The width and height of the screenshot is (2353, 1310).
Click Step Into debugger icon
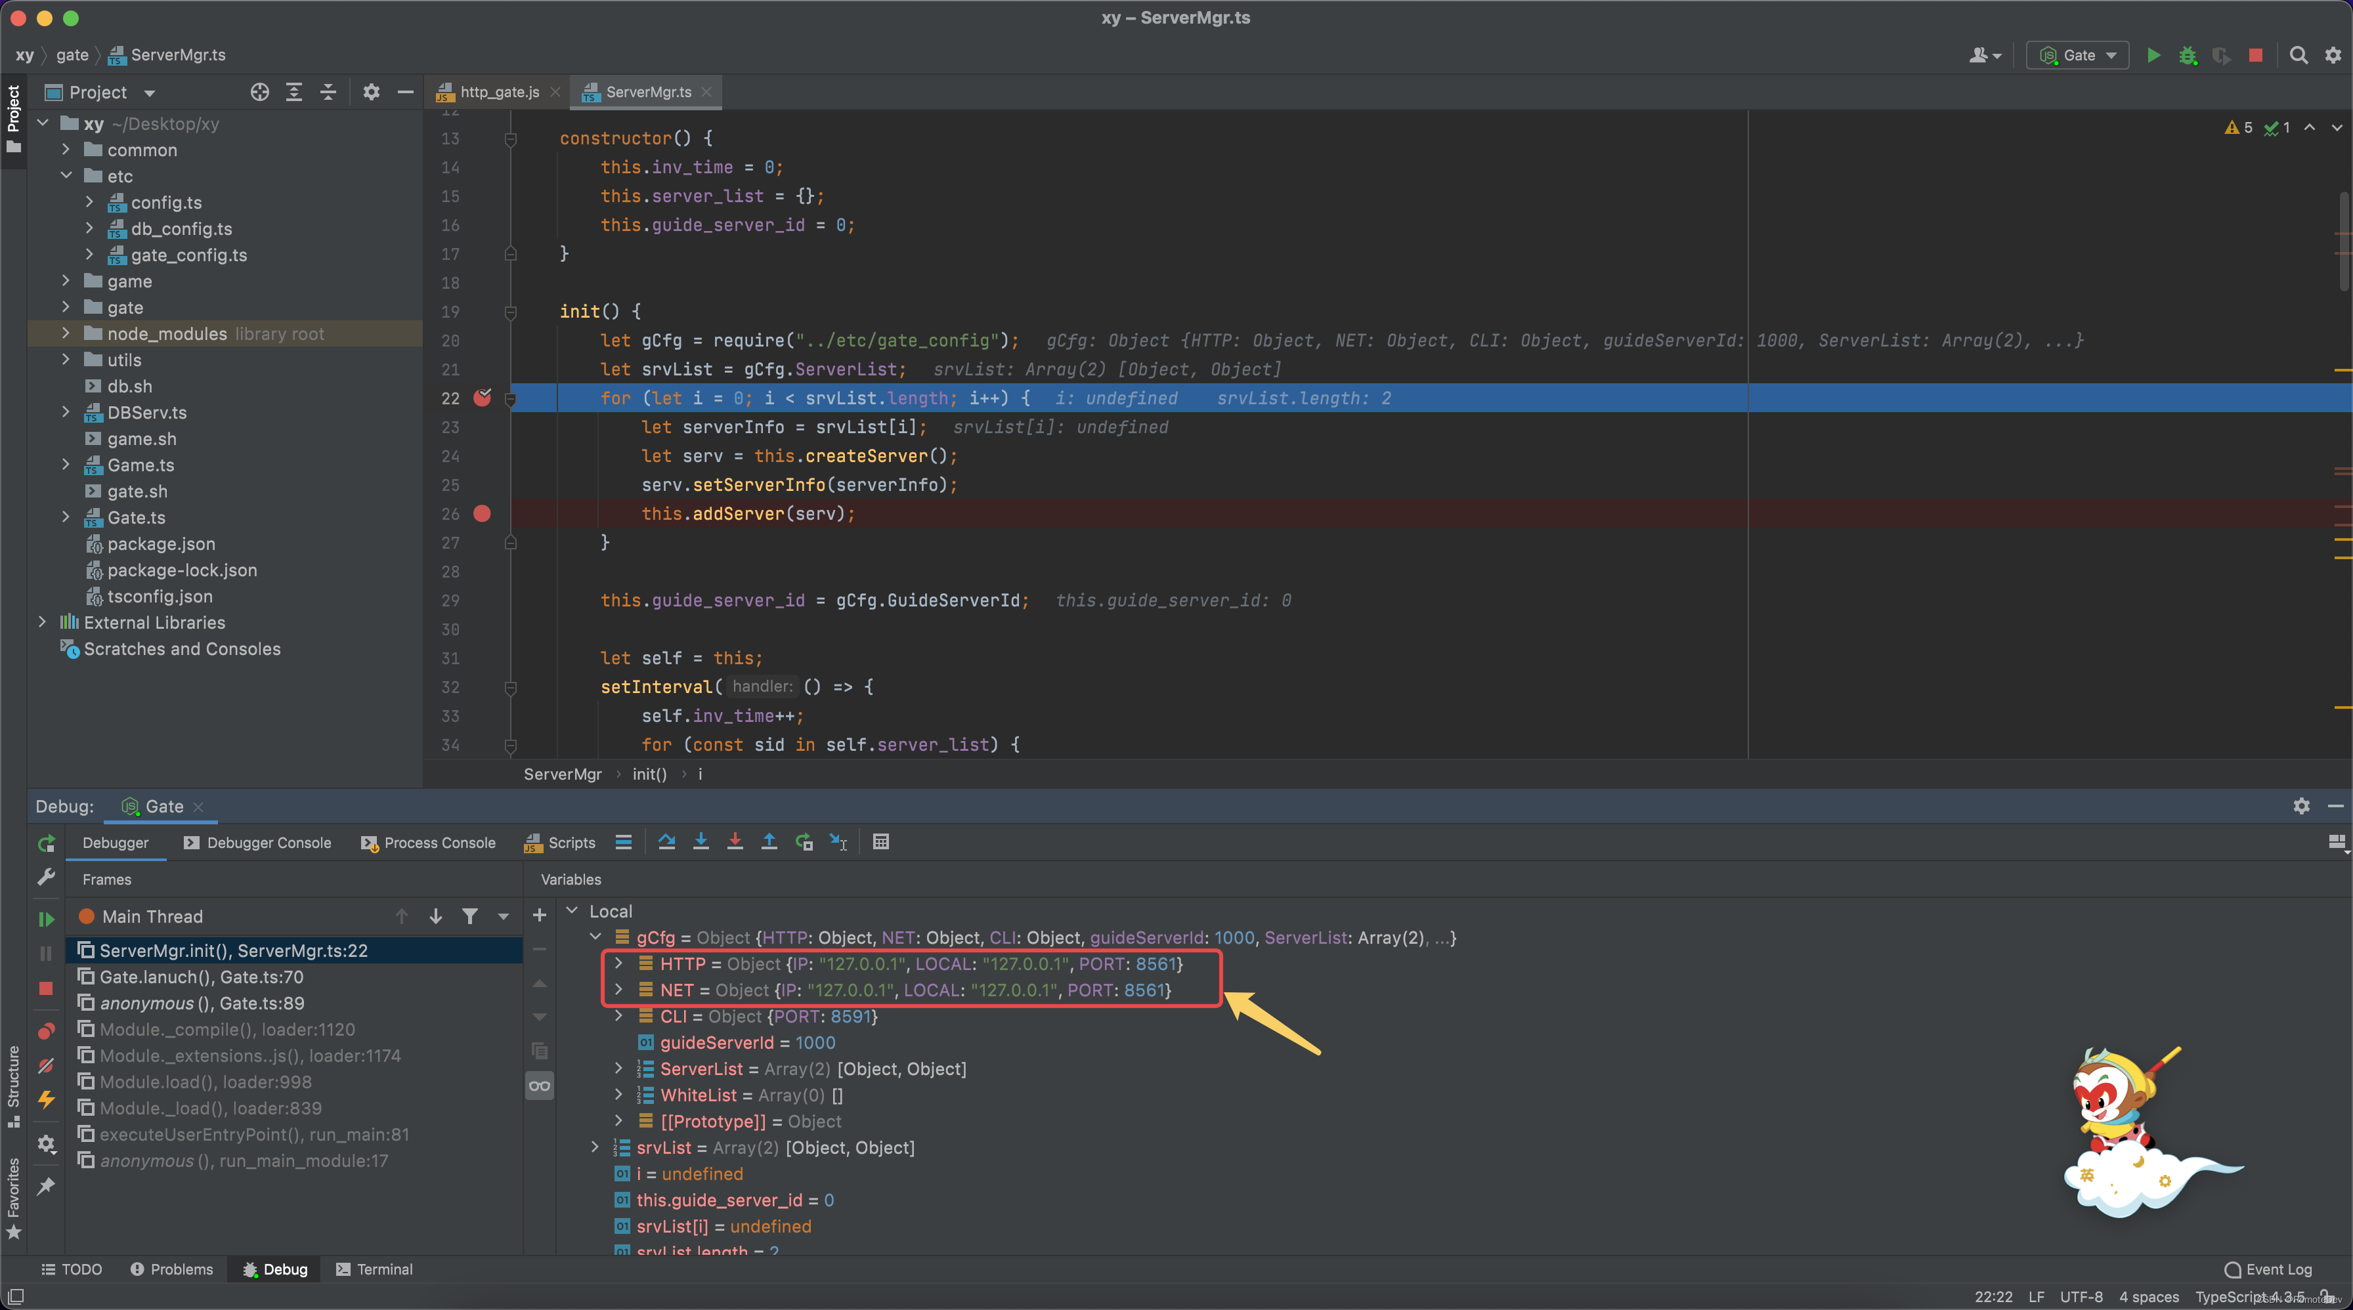point(701,841)
